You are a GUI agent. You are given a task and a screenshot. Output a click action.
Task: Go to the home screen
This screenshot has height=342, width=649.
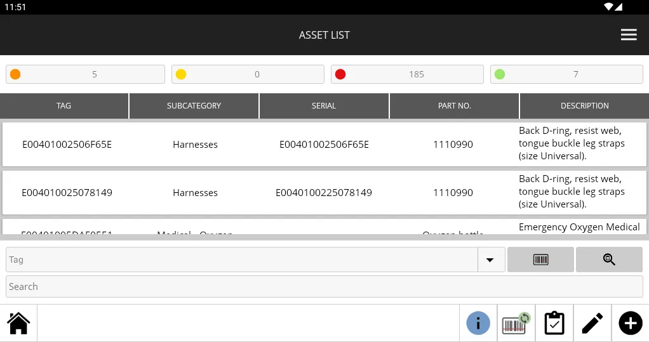pyautogui.click(x=18, y=324)
